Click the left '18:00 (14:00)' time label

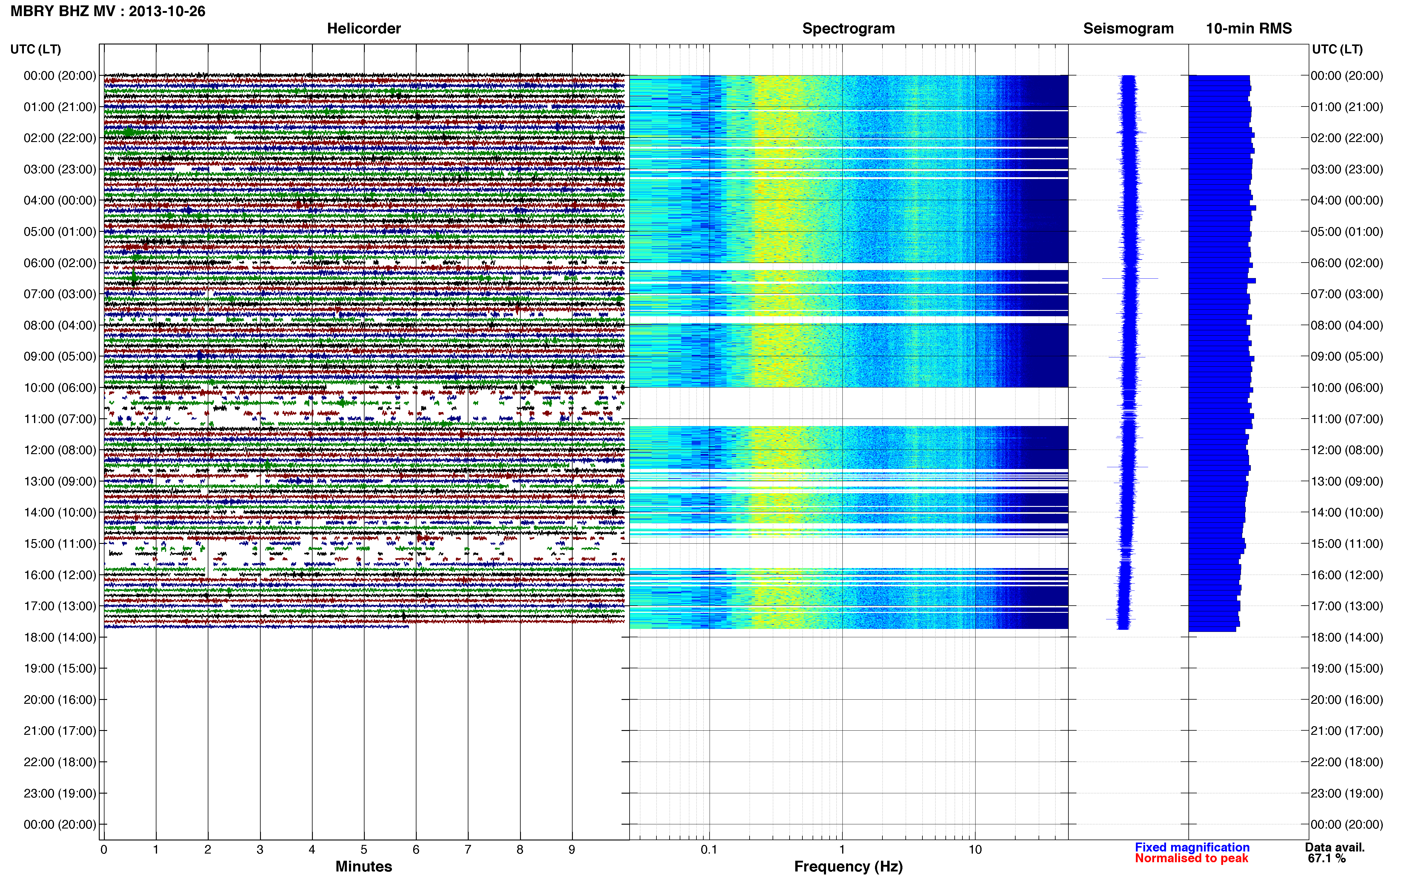(x=60, y=637)
